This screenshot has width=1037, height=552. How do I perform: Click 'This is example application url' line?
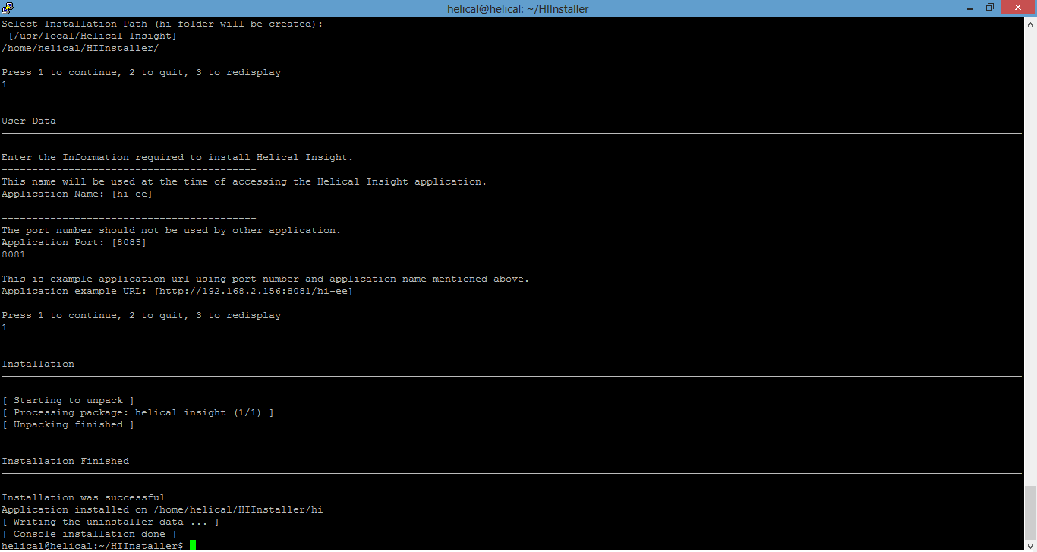266,279
